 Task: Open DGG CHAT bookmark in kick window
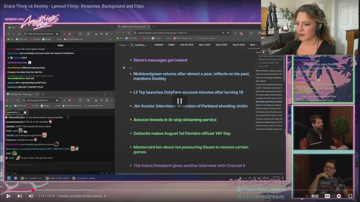(x=21, y=39)
